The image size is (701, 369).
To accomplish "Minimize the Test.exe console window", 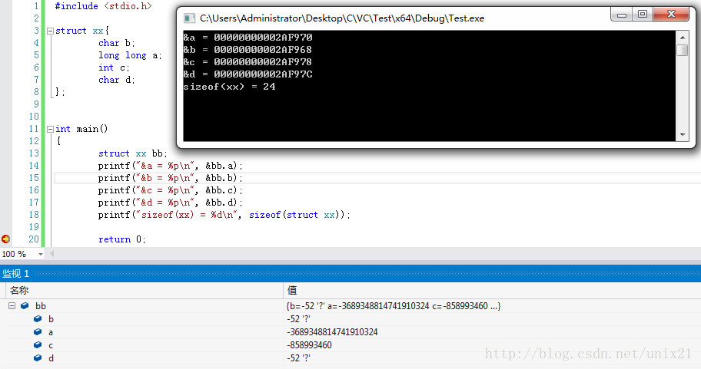I will 621,15.
